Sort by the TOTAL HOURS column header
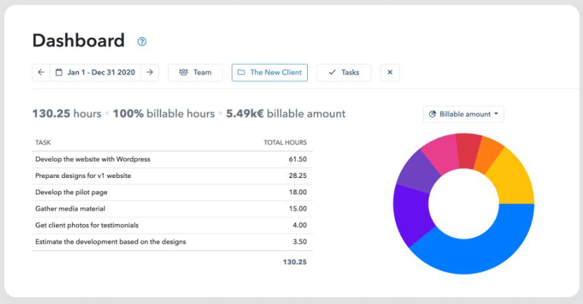Screen dimensions: 583x304 pyautogui.click(x=285, y=142)
